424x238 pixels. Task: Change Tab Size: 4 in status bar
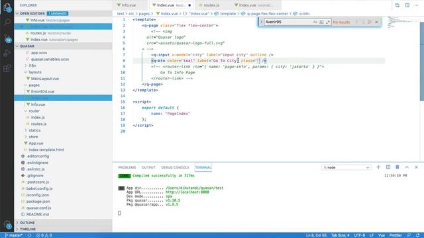coord(340,235)
